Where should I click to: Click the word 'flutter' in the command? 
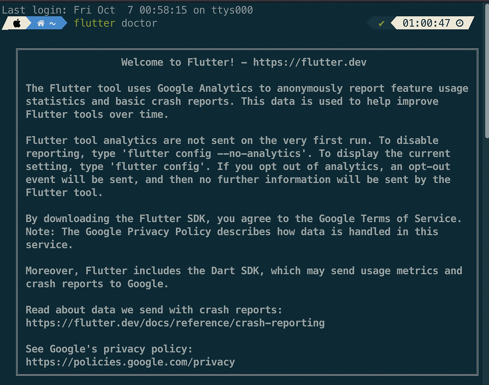[x=94, y=23]
